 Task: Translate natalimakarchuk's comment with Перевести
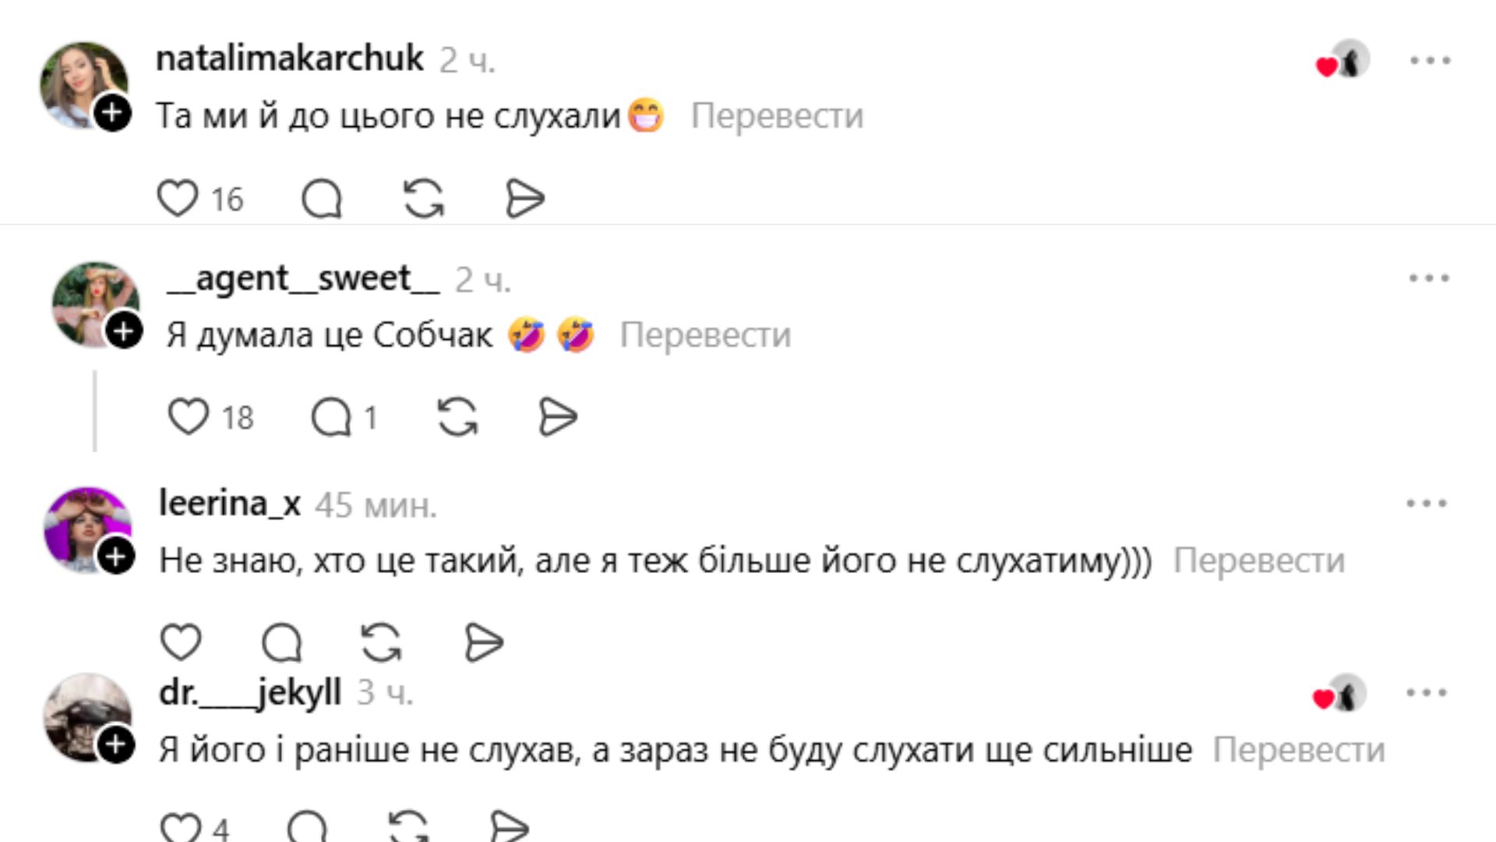(x=777, y=116)
